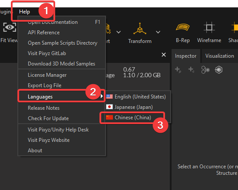238x190 pixels.
Task: Click the Fit View eye icon
Action: coord(10,27)
